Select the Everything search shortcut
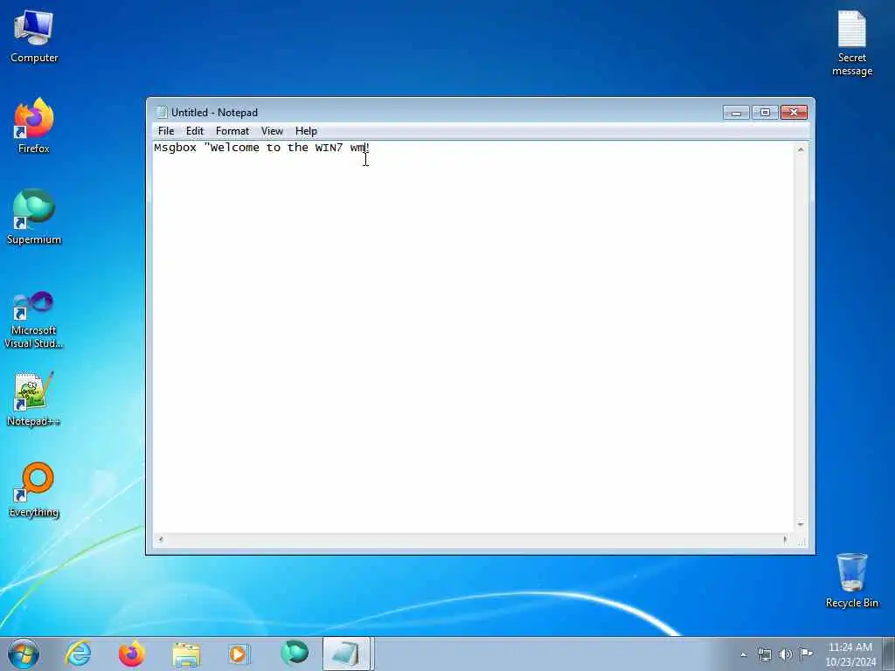Screen dimensions: 895x671 pos(34,489)
